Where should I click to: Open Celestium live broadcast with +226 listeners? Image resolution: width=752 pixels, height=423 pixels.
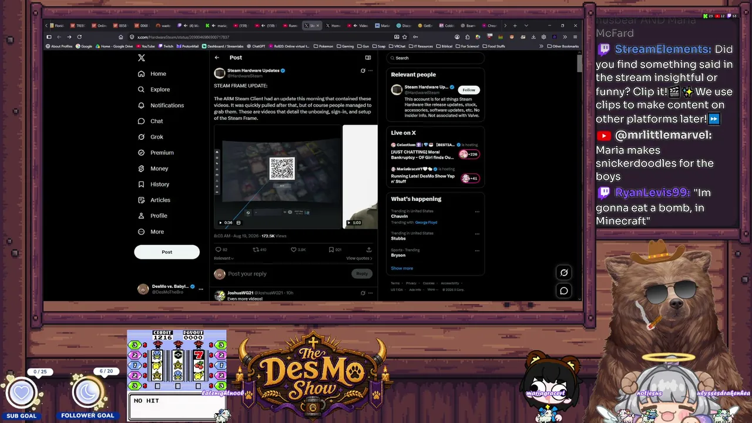point(435,152)
